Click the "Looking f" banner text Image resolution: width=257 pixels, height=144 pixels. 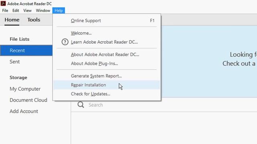pyautogui.click(x=243, y=55)
